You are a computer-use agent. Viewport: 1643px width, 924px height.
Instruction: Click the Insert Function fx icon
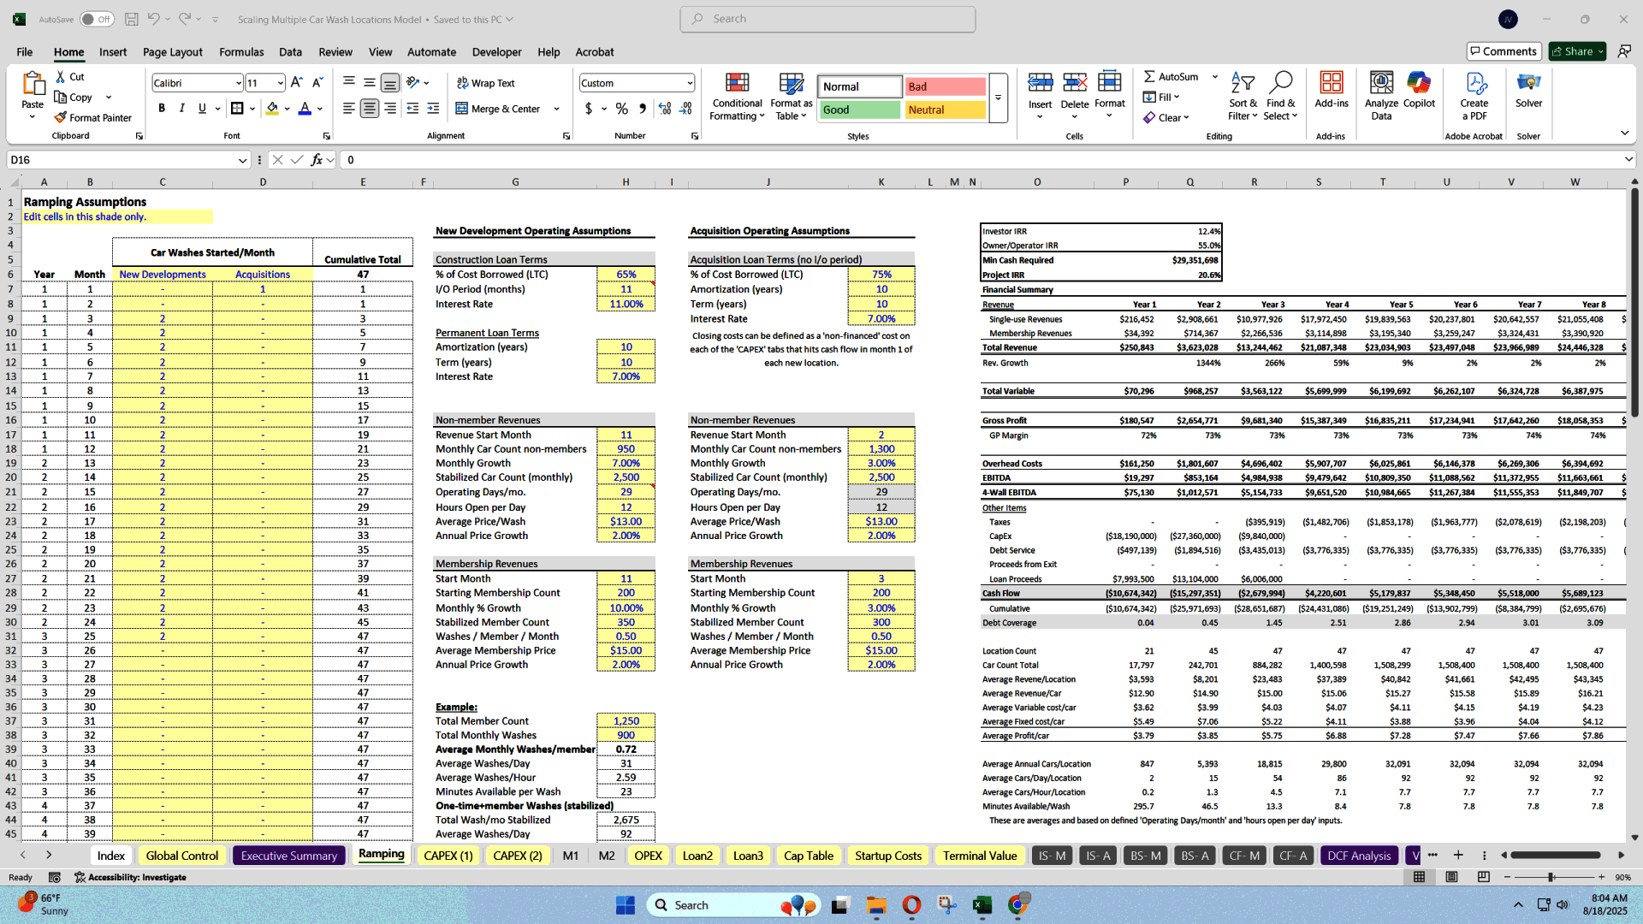[317, 160]
